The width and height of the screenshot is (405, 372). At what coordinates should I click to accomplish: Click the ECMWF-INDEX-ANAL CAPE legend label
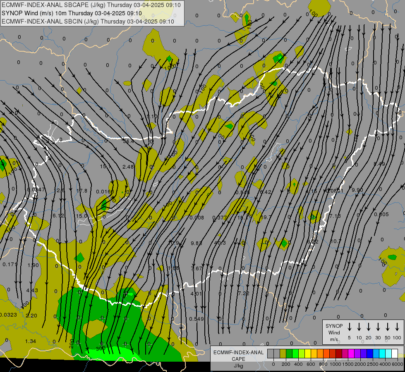(x=238, y=355)
